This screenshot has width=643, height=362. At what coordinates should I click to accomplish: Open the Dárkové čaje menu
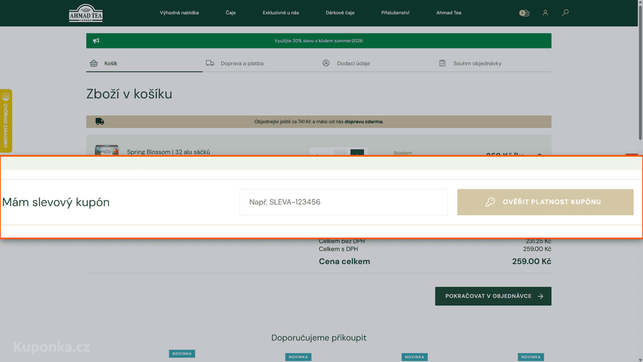pyautogui.click(x=340, y=13)
